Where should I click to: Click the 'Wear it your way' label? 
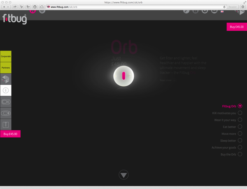point(225,120)
